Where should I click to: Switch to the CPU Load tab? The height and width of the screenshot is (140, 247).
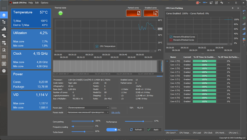point(197,133)
